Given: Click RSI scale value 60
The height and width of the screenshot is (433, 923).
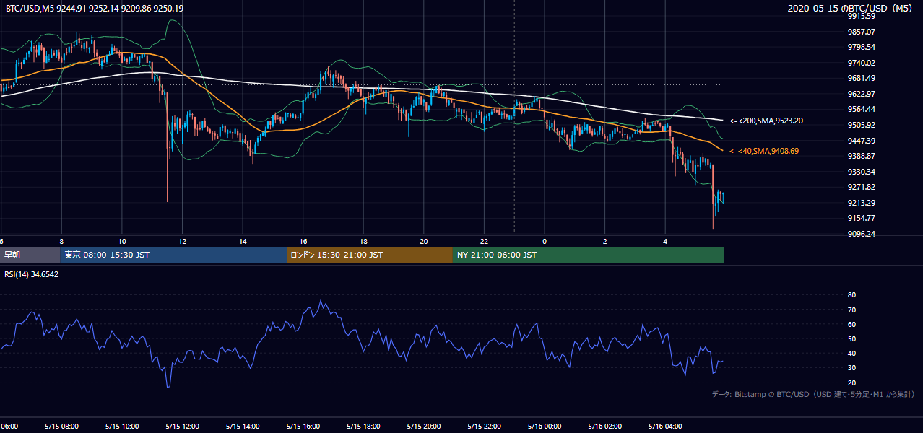Looking at the screenshot, I should pos(851,324).
